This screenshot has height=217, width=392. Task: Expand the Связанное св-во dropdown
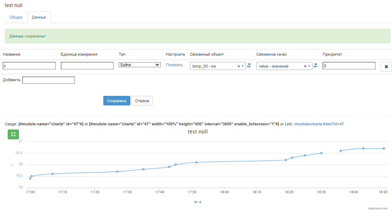click(309, 66)
